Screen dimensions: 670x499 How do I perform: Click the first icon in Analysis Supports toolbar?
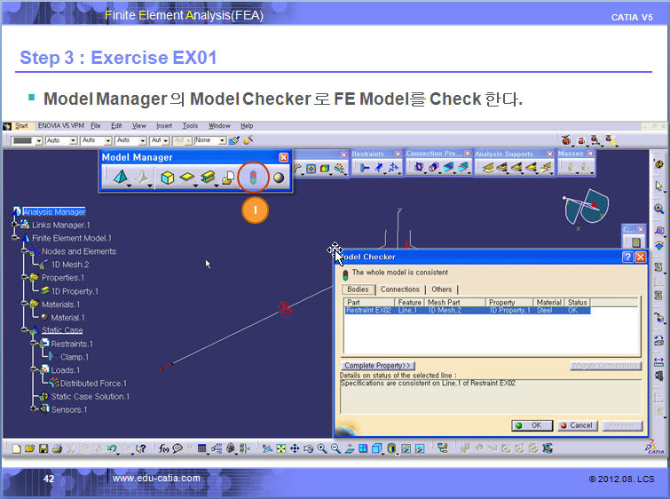point(487,167)
